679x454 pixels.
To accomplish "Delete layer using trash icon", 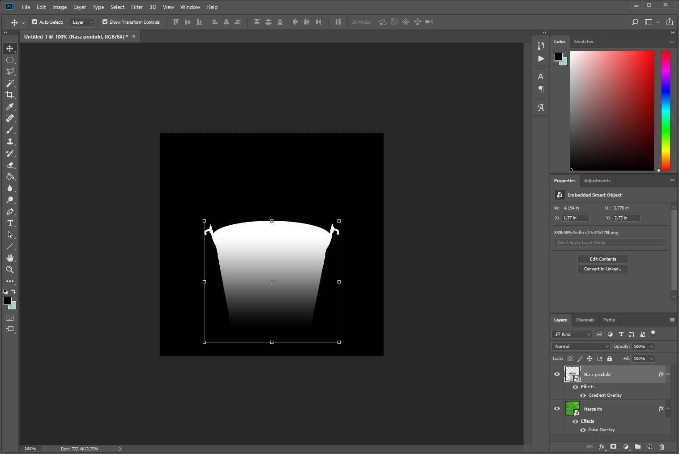I will point(662,447).
